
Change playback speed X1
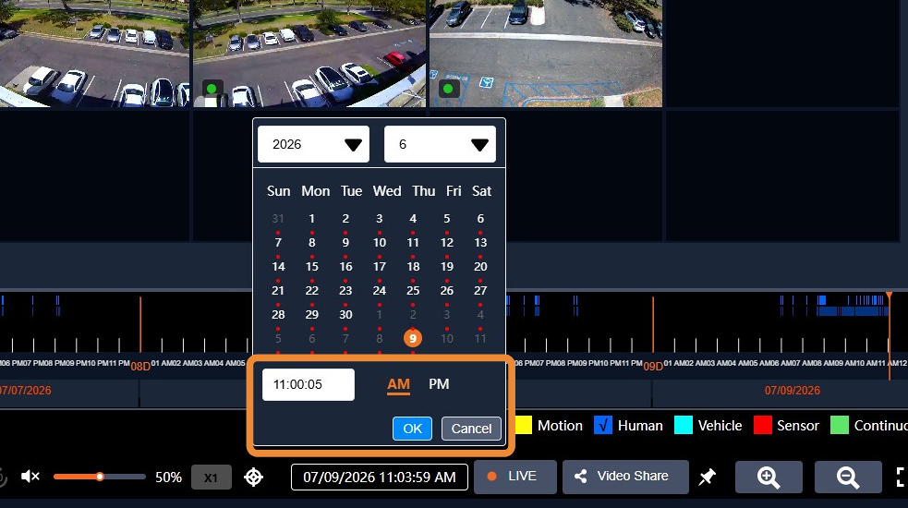[x=211, y=478]
